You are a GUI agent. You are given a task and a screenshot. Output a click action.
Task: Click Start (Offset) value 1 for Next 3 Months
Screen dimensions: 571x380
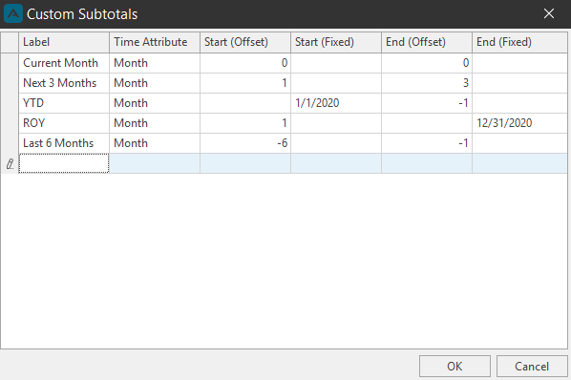[245, 83]
